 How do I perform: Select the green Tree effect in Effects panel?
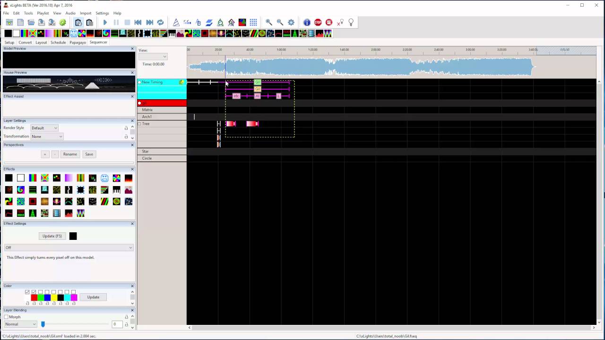(x=33, y=213)
